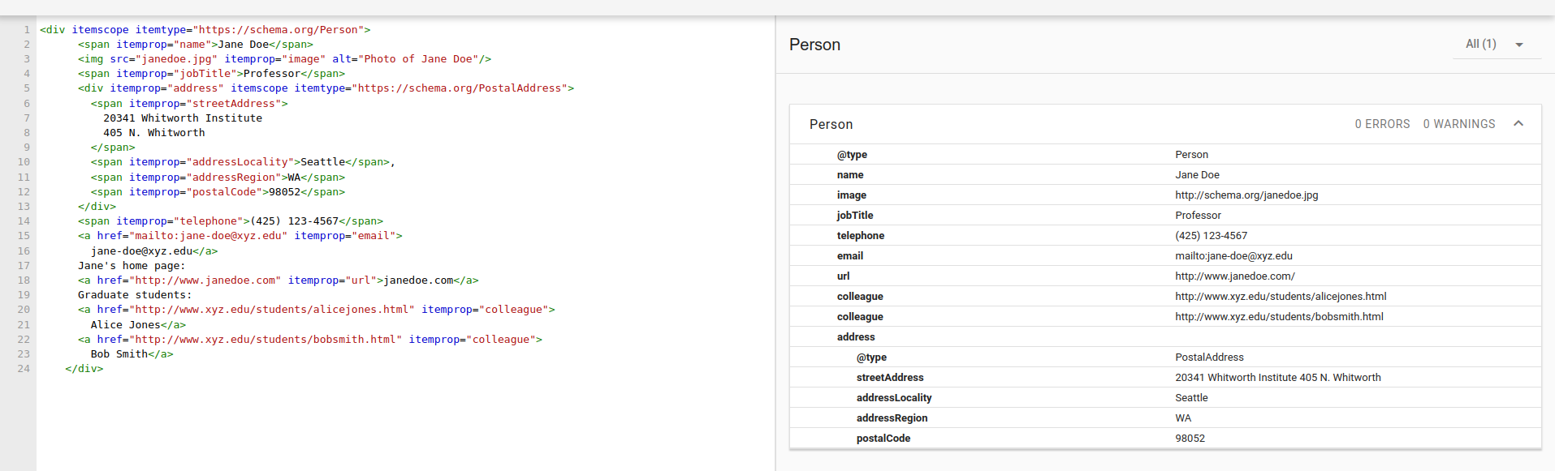Click the code line '405 N. Whitworth'
Screen dimensions: 1555x471
point(153,133)
